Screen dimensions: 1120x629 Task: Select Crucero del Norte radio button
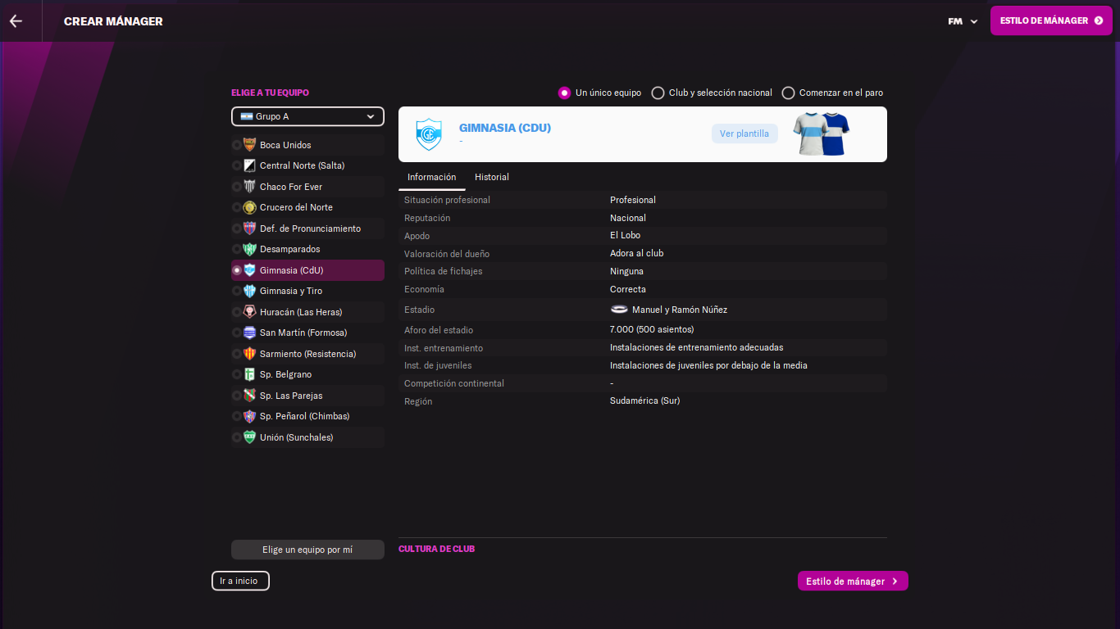[237, 207]
